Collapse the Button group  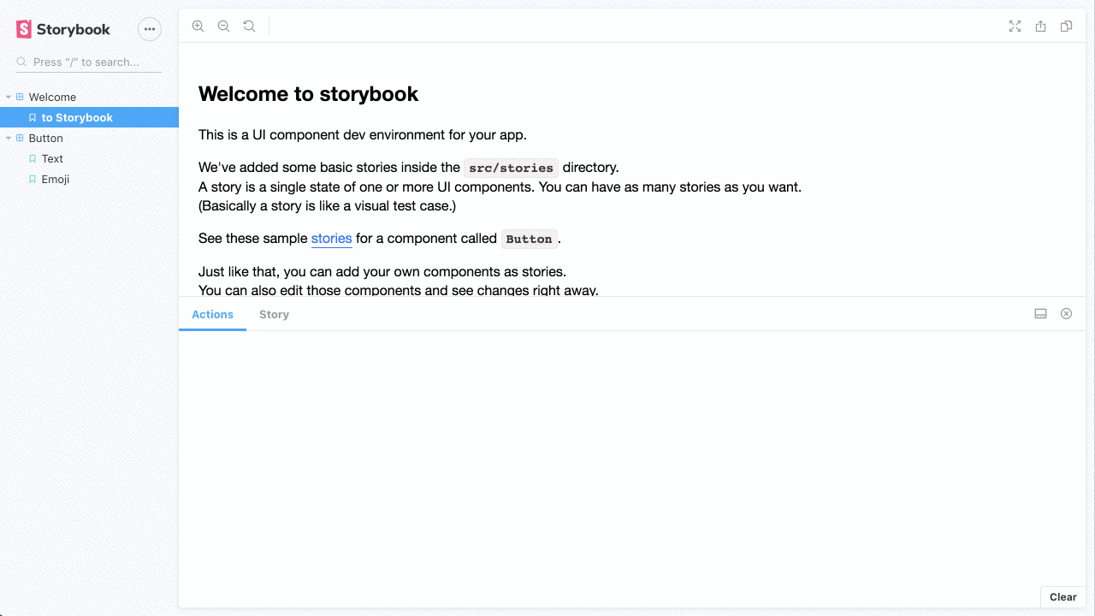point(7,138)
